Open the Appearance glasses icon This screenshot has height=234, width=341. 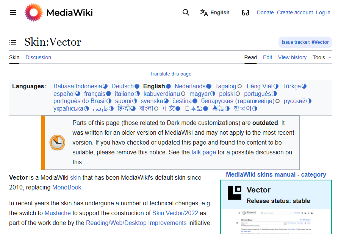tap(245, 12)
